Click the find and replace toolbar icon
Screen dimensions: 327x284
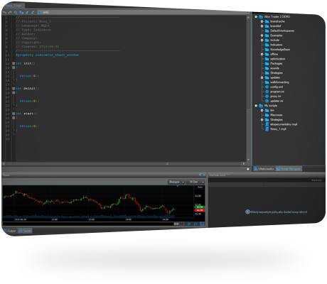pyautogui.click(x=21, y=12)
